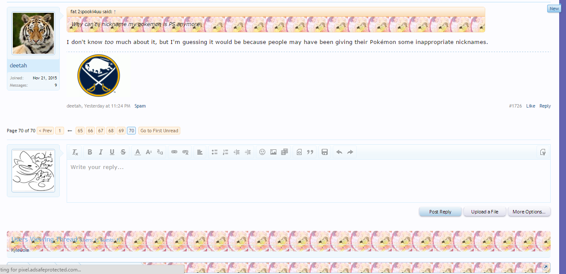
Task: Toggle strikethrough text formatting
Action: (x=123, y=152)
